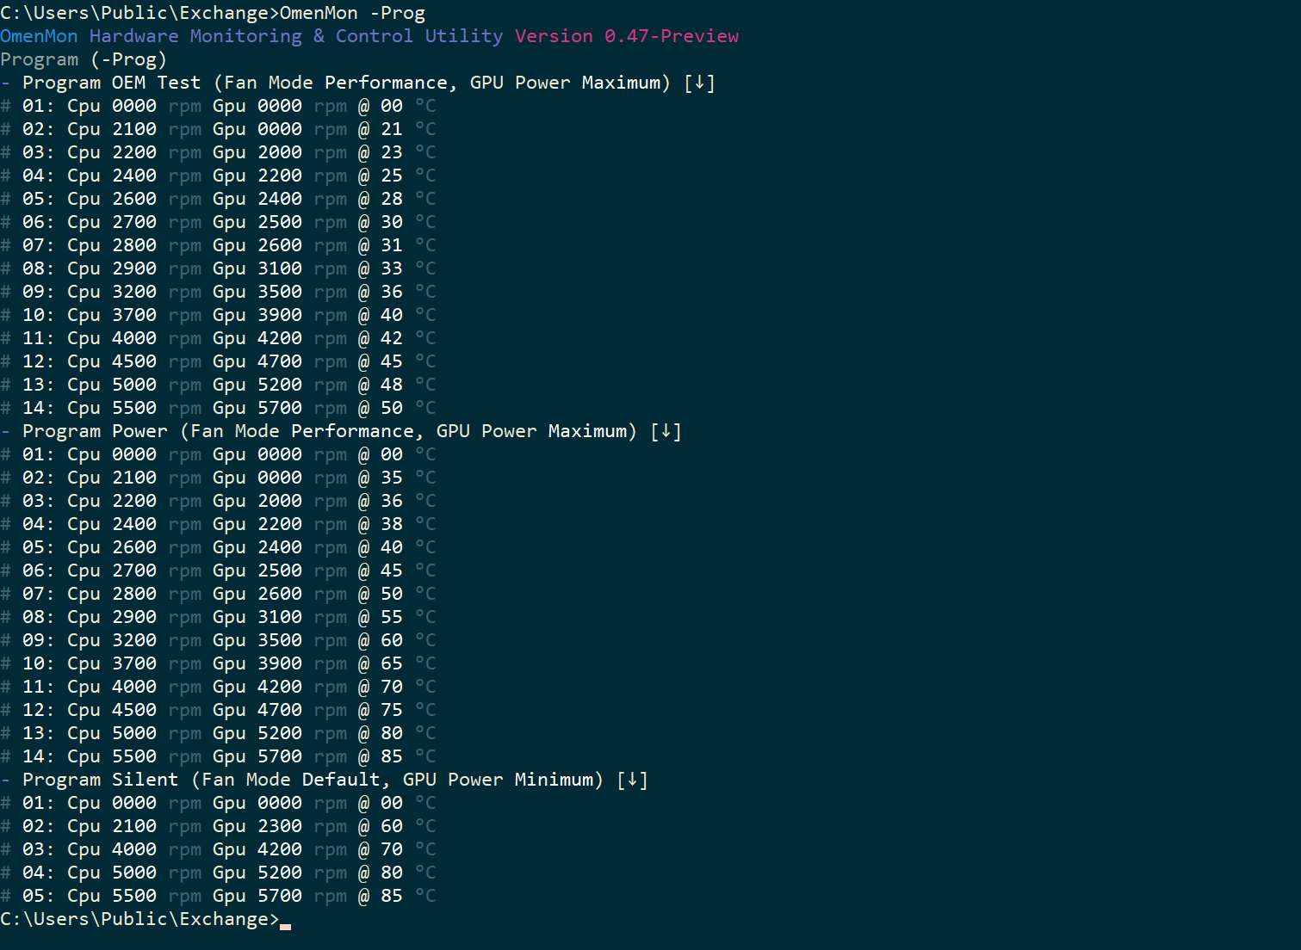
Task: Click Silent program row 02 at 60 °C
Action: [218, 826]
